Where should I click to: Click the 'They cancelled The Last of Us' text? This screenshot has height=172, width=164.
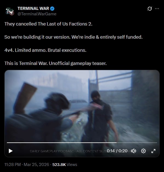tap(36, 24)
